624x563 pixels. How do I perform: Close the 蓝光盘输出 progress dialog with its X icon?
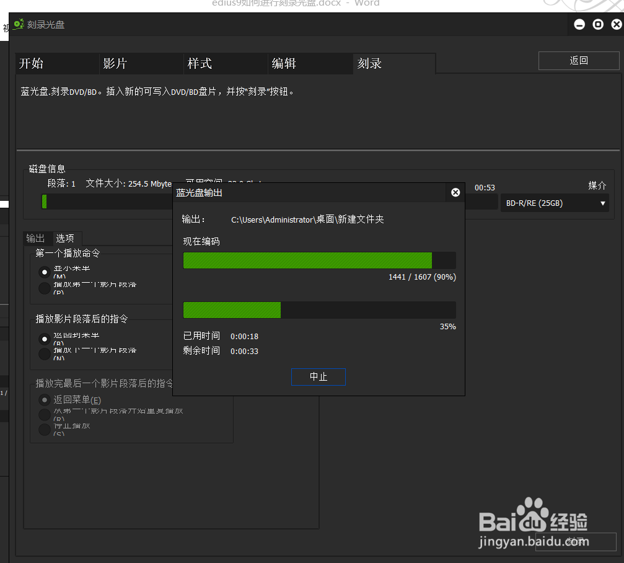[455, 192]
